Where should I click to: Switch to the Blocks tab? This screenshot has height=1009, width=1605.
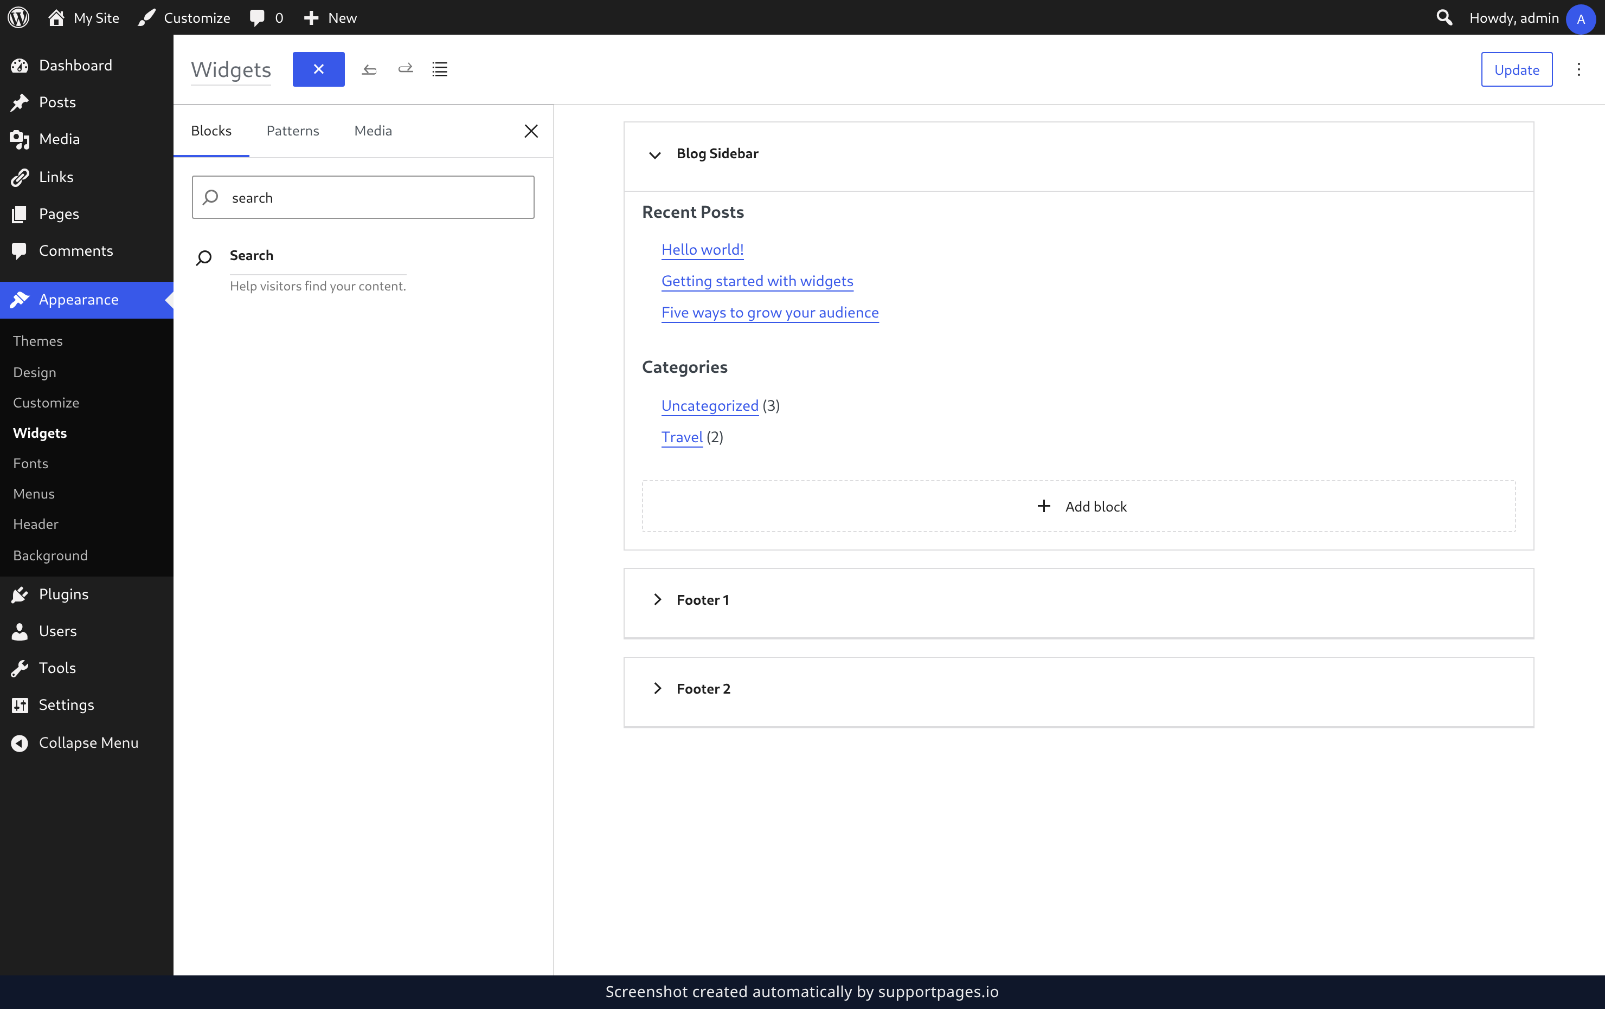211,131
